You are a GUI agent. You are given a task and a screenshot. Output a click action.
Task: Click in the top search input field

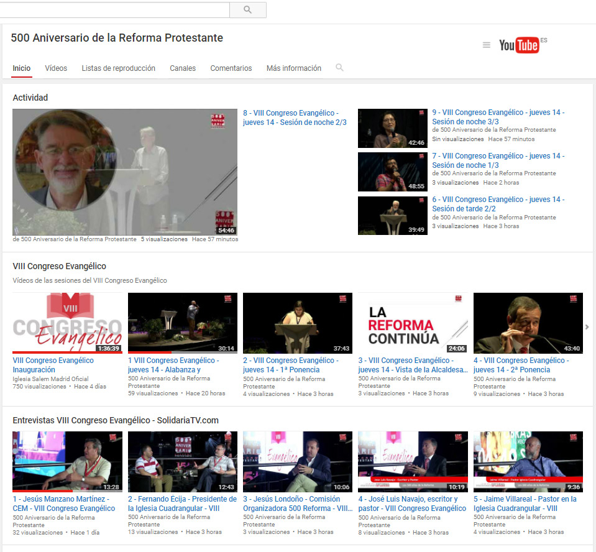[x=115, y=10]
